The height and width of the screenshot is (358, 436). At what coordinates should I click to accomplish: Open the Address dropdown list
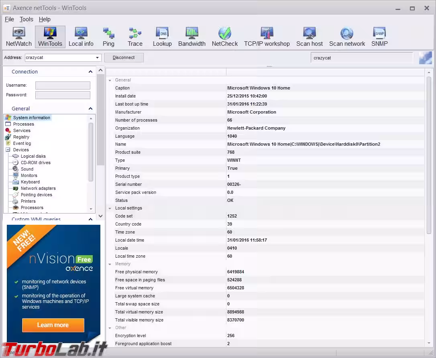tap(97, 58)
